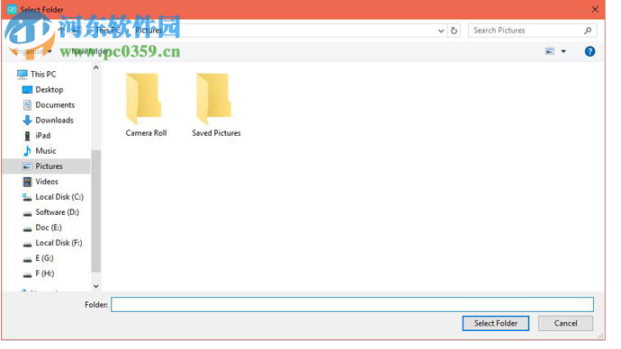Viewport: 621px width, 349px height.
Task: Click the Downloads arrow icon
Action: (x=27, y=121)
